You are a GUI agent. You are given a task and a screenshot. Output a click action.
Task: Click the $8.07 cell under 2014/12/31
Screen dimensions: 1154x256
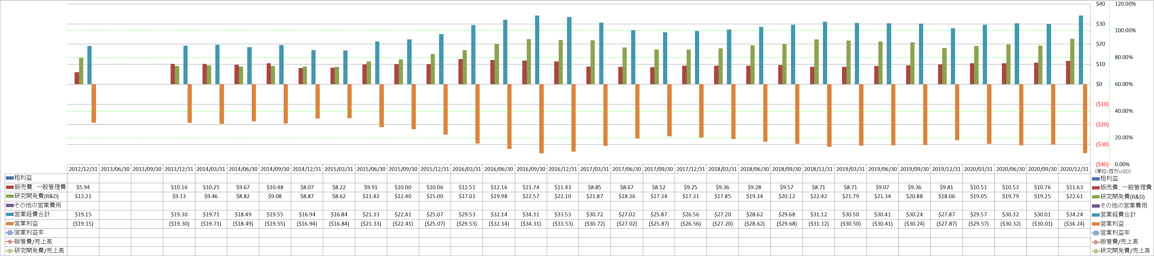click(x=307, y=187)
